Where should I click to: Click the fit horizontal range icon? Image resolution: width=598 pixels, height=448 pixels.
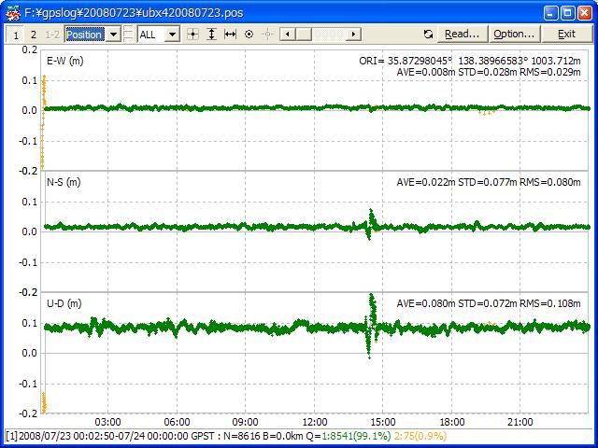click(x=230, y=34)
